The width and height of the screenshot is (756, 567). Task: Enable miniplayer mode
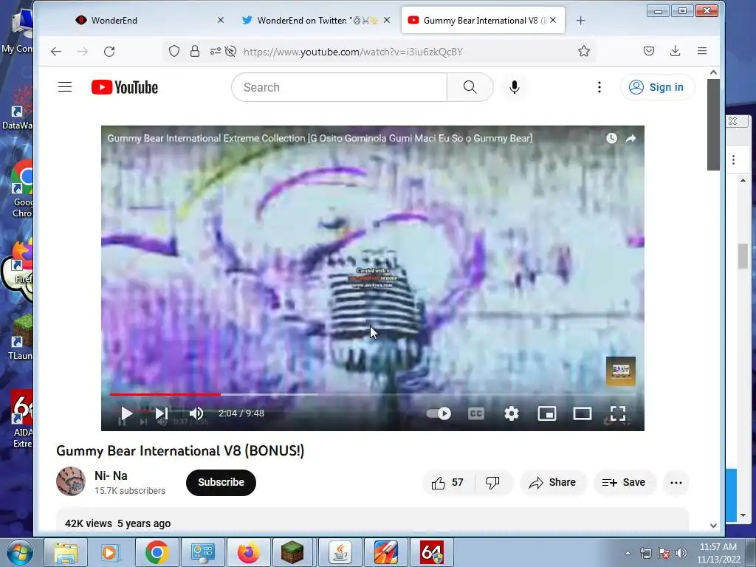pyautogui.click(x=547, y=413)
